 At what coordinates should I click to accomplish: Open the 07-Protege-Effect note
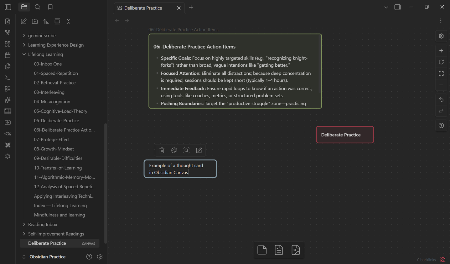[x=52, y=140]
